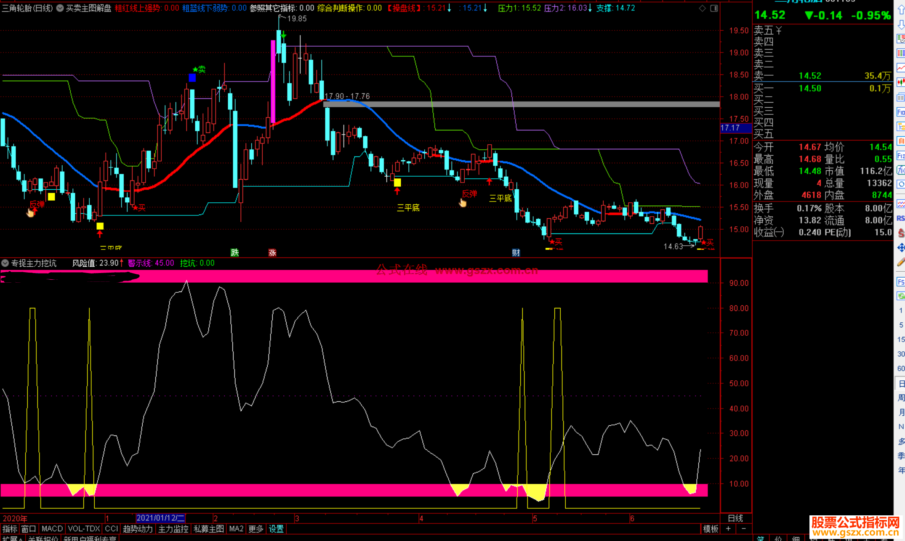Select the 主力监控 indicator tab
This screenshot has width=905, height=541.
point(173,529)
